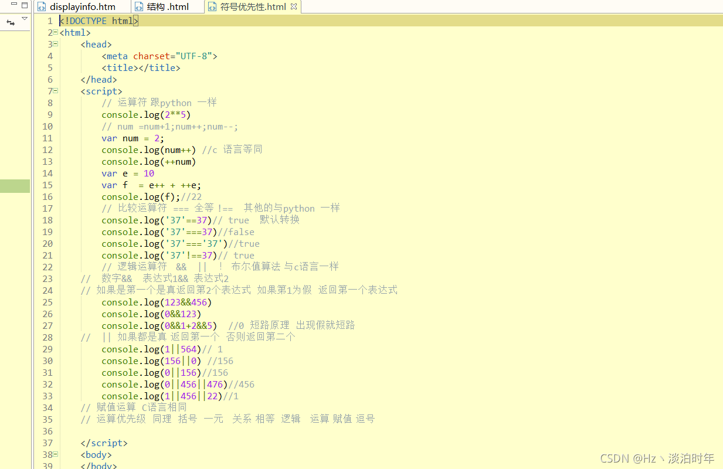Viewport: 723px width, 469px height.
Task: Click the console.log(1||456||22) line
Action: coord(170,396)
